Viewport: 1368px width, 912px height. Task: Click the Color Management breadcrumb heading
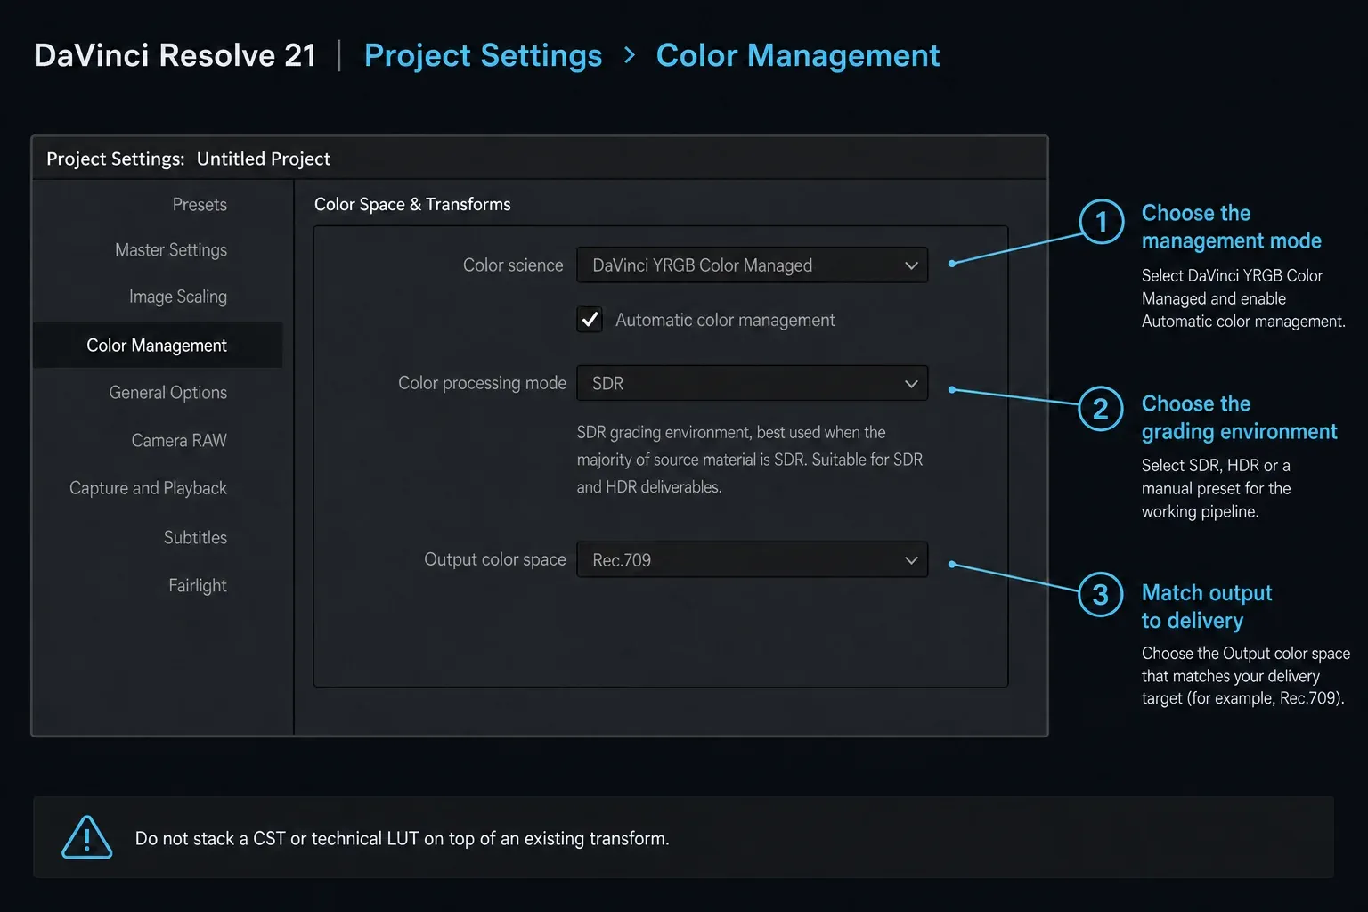(798, 55)
